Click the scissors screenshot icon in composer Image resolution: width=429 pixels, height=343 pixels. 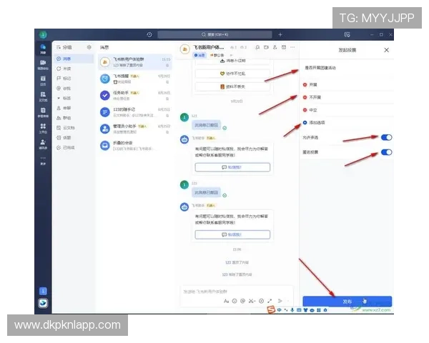(x=252, y=301)
